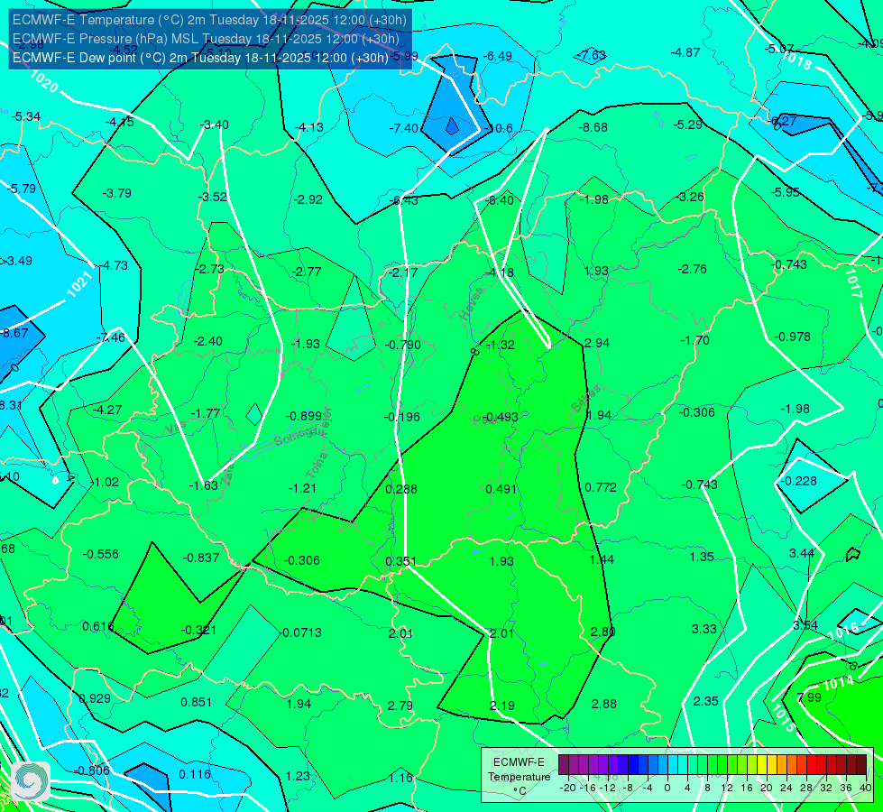Click the -2.76 value on map
883x812 pixels.
coord(692,270)
